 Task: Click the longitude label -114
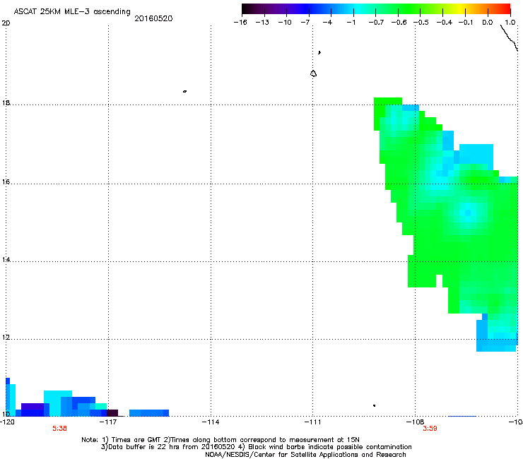[211, 422]
